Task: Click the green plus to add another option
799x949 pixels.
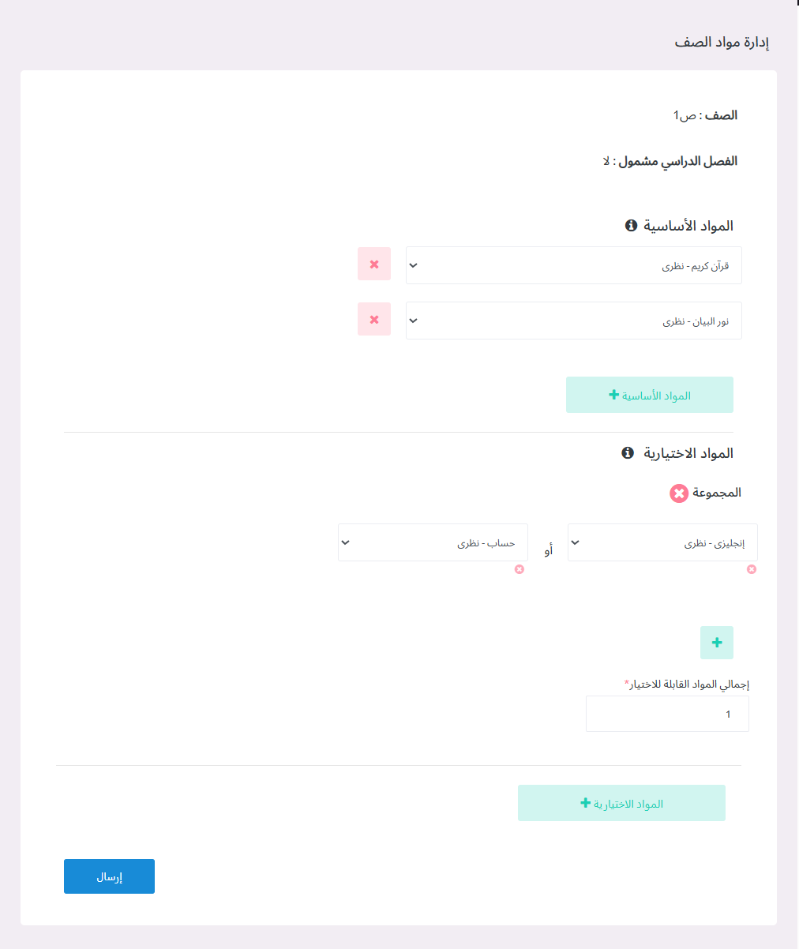Action: pyautogui.click(x=716, y=642)
